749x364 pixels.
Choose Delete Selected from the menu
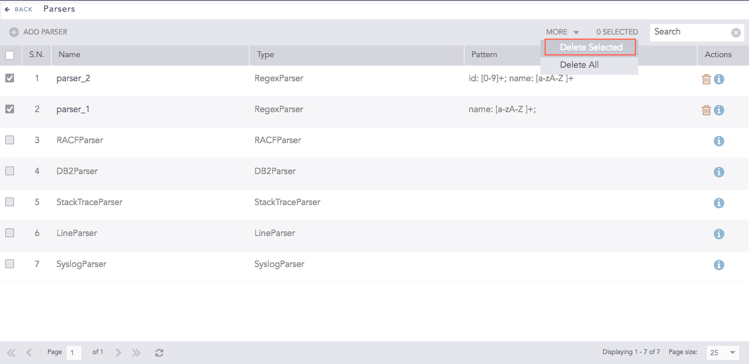[x=590, y=47]
